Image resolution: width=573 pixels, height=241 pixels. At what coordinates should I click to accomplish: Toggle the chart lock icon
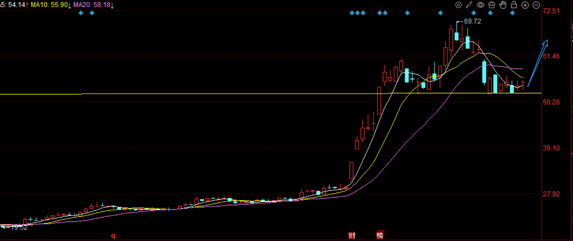(x=514, y=5)
